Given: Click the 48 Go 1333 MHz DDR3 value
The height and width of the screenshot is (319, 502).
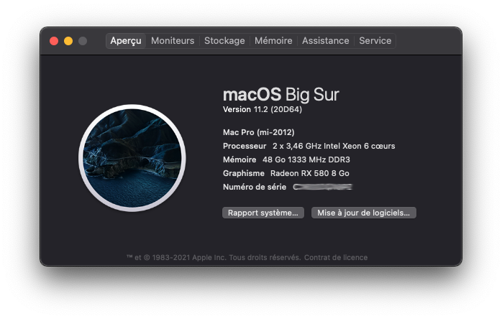Looking at the screenshot, I should (x=306, y=159).
